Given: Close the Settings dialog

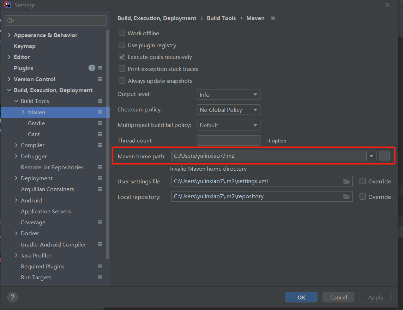Looking at the screenshot, I should 387,5.
